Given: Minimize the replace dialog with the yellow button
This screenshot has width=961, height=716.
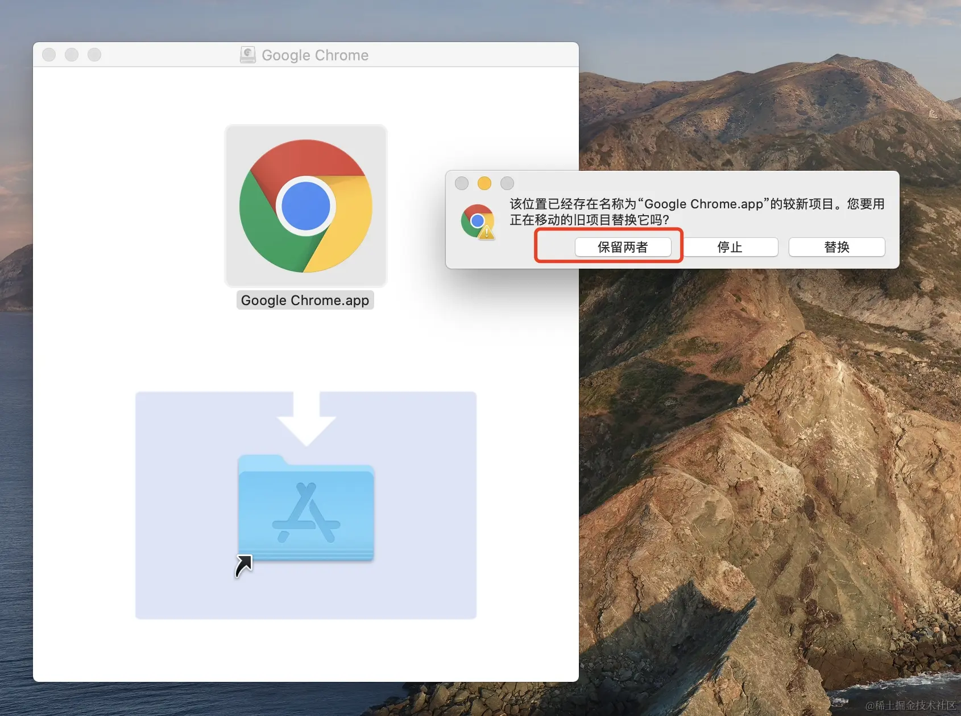Looking at the screenshot, I should coord(484,183).
